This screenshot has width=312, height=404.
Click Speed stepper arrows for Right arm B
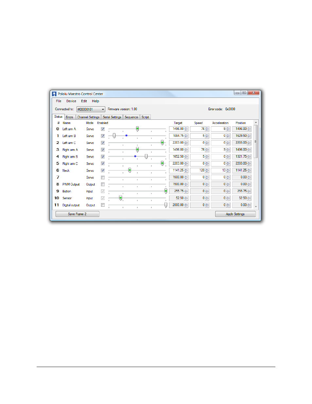[207, 157]
